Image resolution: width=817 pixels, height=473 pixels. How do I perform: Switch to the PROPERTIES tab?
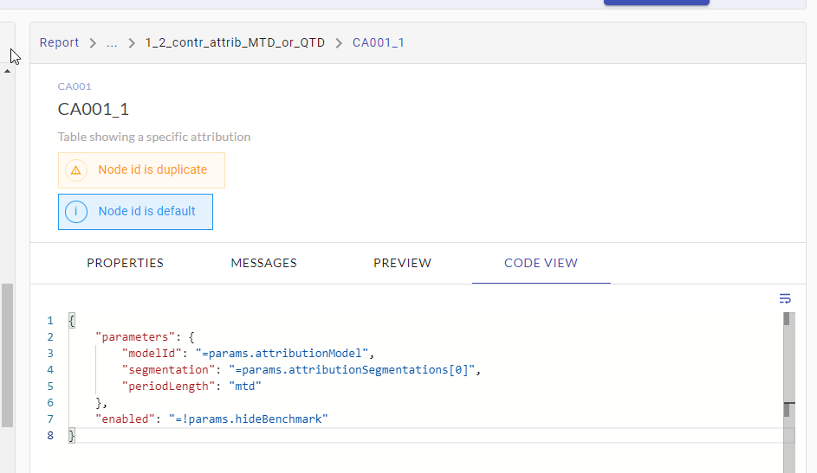(x=125, y=263)
